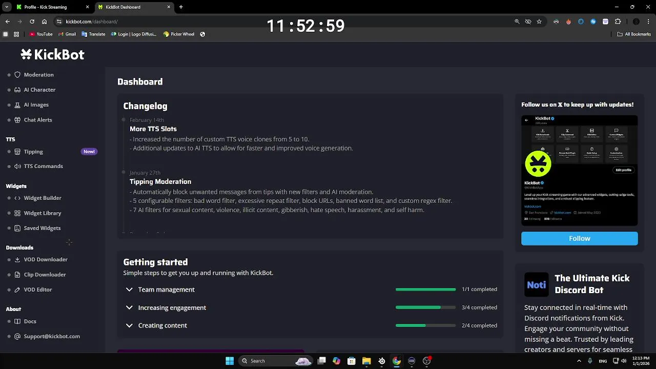
Task: Click the VOD Editor pencil icon
Action: click(x=17, y=290)
